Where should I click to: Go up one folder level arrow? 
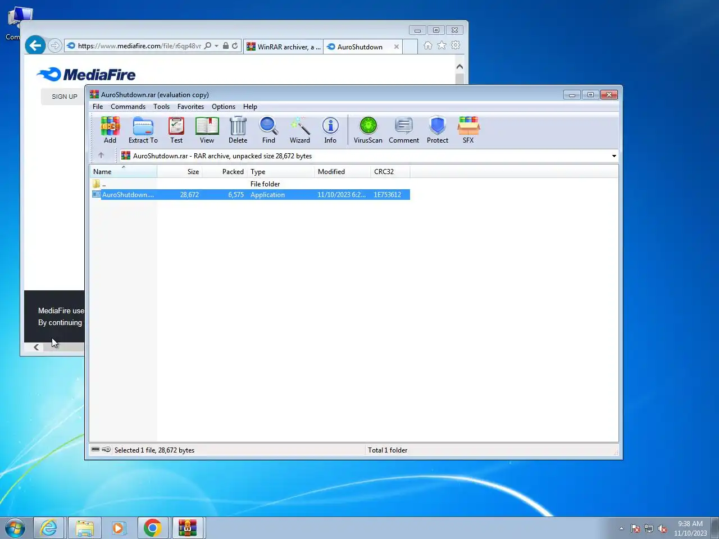(x=101, y=156)
